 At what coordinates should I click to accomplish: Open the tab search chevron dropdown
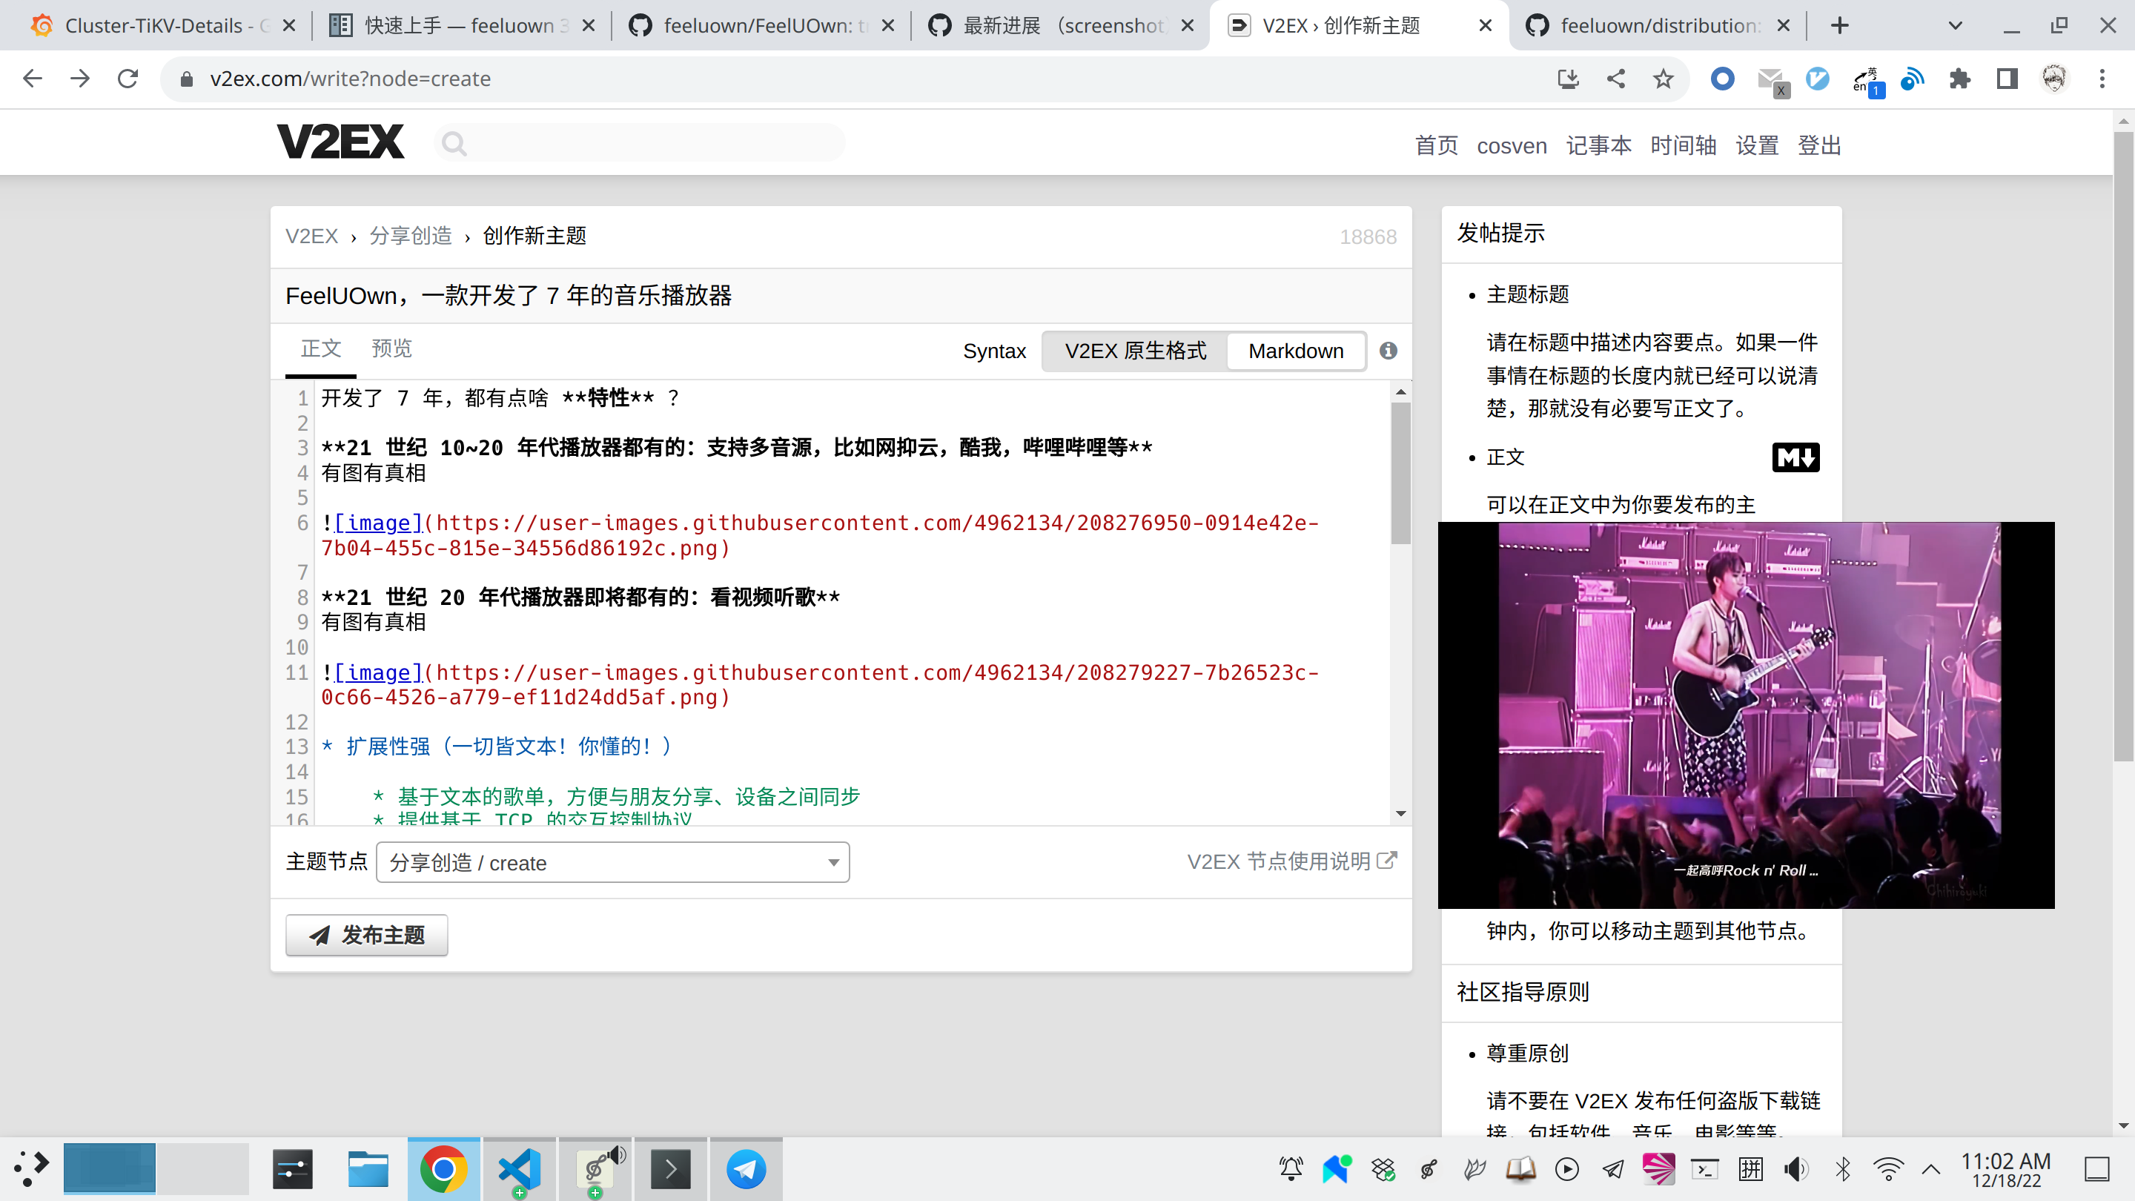(1955, 26)
